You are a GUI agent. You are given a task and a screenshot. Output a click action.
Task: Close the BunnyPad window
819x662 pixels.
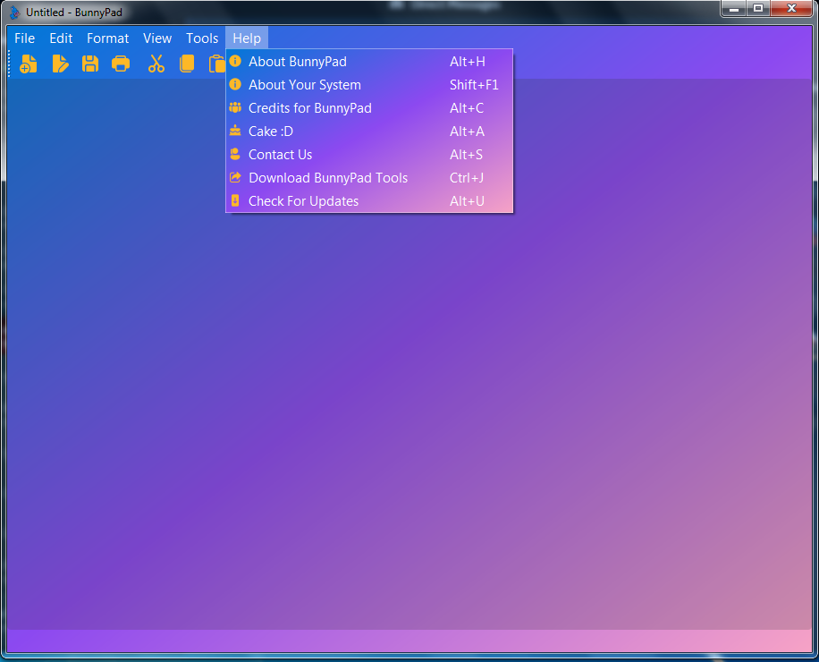tap(791, 8)
